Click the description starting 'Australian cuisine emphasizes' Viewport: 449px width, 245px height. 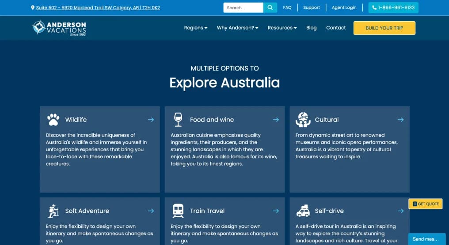[x=224, y=149]
